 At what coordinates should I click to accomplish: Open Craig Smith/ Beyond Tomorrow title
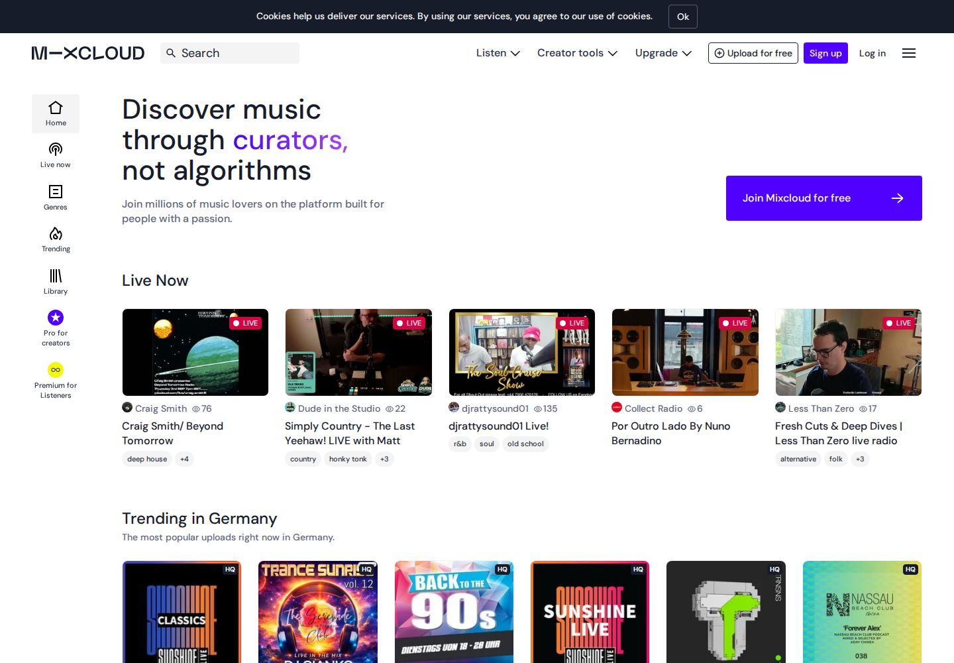(172, 433)
